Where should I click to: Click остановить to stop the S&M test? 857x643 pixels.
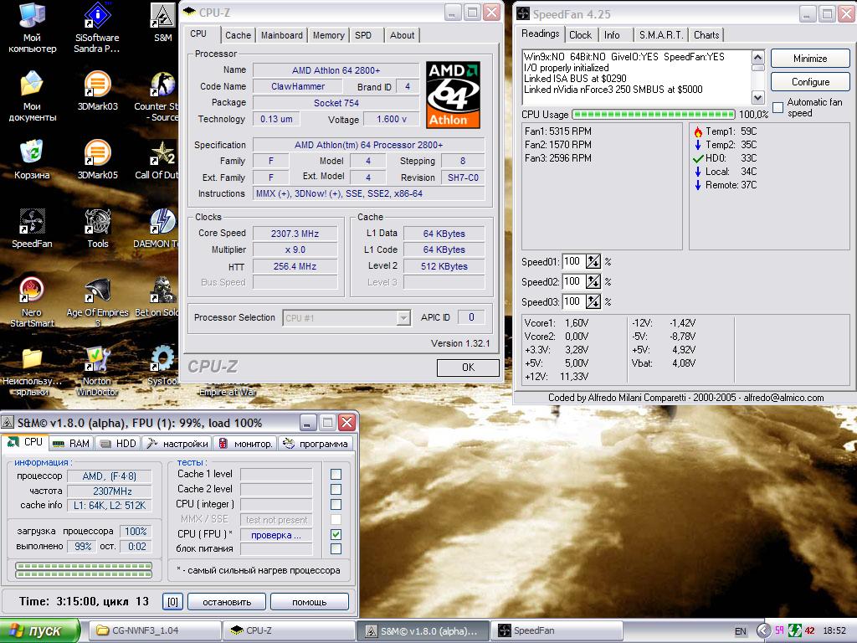227,602
